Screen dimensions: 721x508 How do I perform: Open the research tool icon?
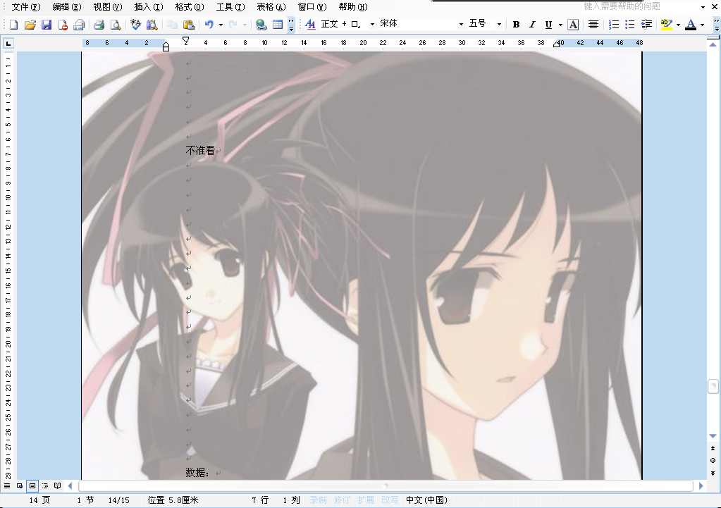point(152,25)
